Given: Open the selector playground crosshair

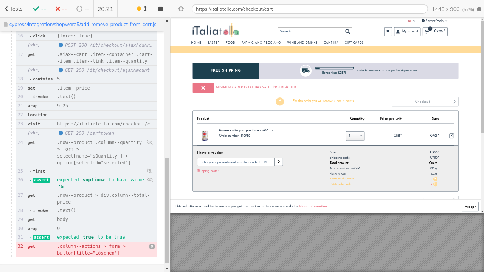Looking at the screenshot, I should coord(181,9).
